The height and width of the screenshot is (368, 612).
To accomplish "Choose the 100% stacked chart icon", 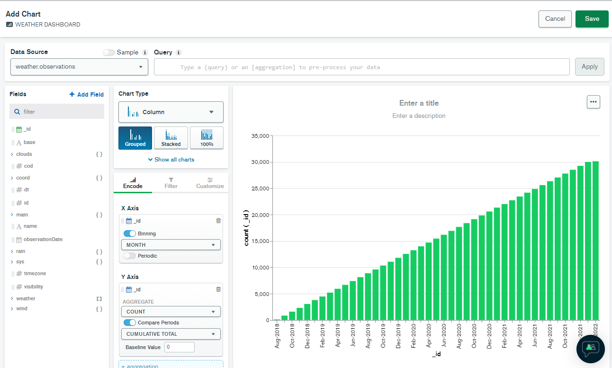I will click(207, 138).
